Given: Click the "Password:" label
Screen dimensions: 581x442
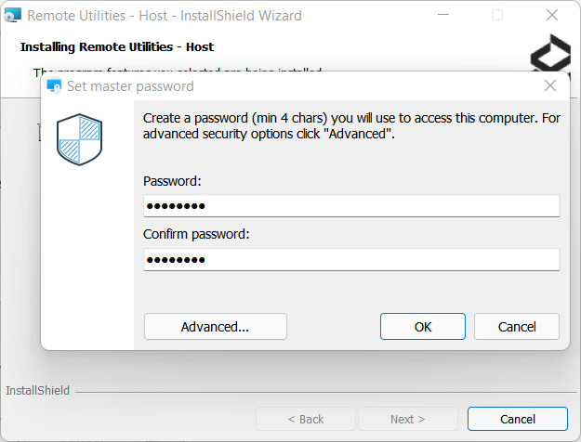Looking at the screenshot, I should click(x=173, y=181).
